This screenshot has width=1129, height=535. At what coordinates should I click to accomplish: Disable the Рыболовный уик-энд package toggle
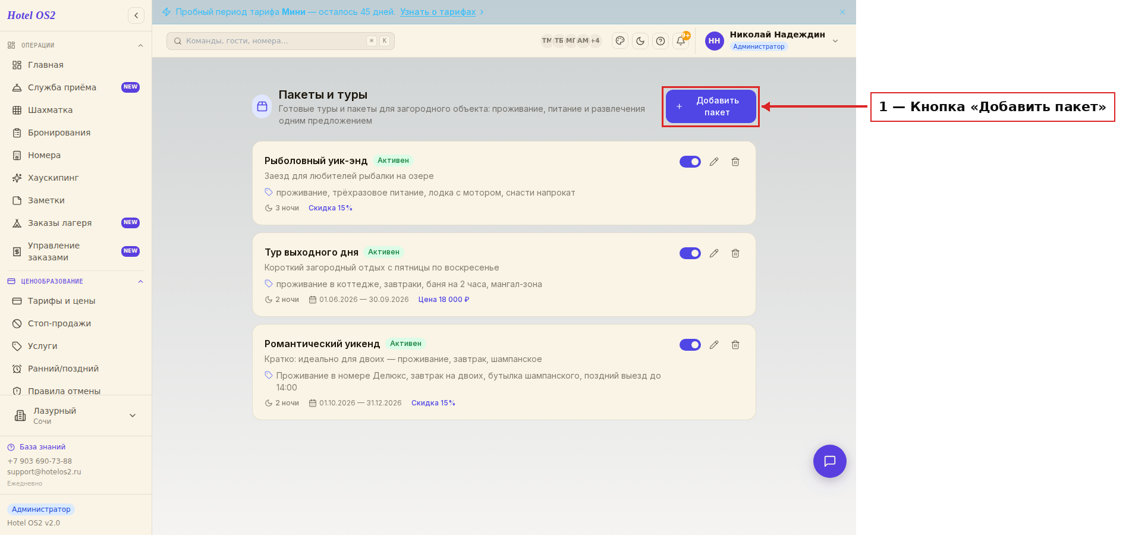pos(690,162)
